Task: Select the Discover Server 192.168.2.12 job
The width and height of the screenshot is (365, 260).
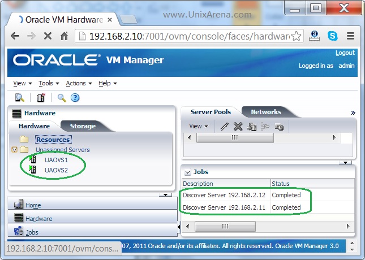Action: tap(268, 195)
